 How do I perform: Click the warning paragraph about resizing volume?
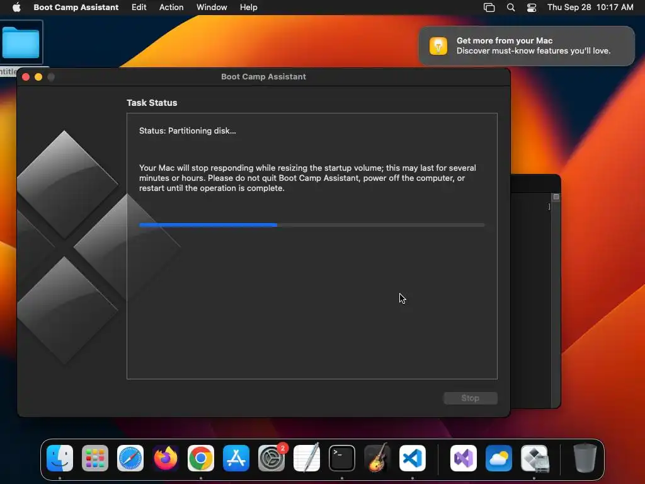[x=307, y=178]
